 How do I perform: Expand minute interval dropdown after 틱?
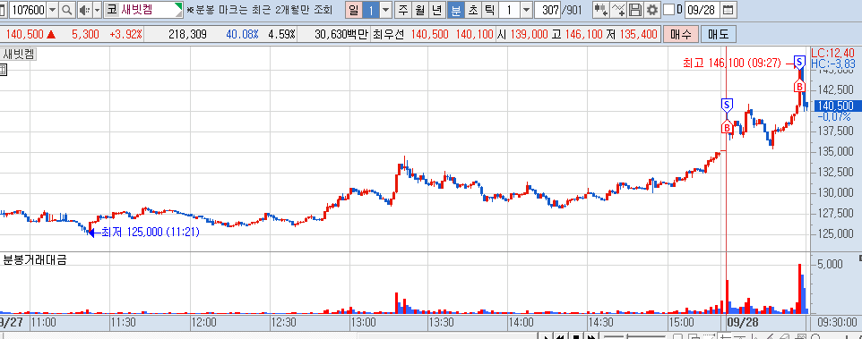click(526, 10)
